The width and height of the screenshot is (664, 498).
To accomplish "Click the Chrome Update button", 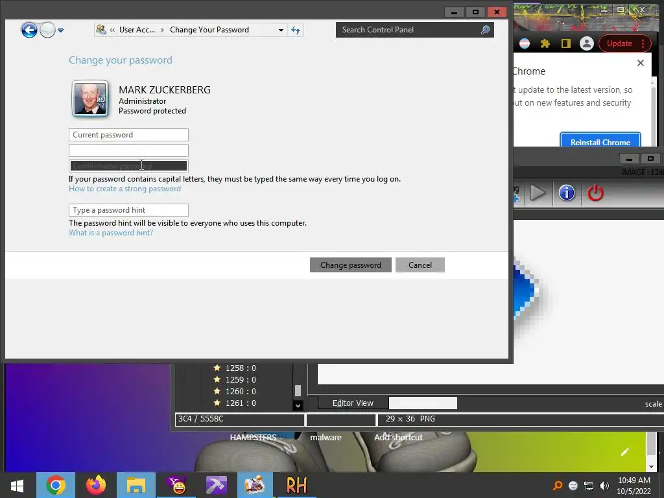I will pyautogui.click(x=619, y=43).
